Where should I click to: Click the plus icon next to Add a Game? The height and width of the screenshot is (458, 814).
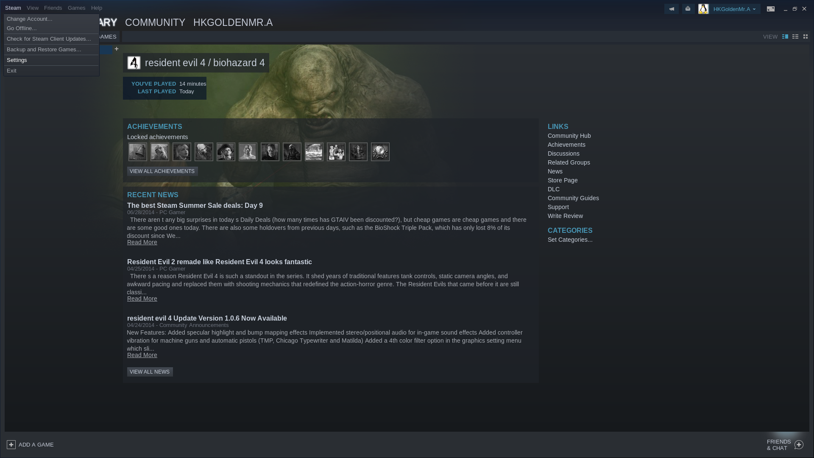click(11, 444)
